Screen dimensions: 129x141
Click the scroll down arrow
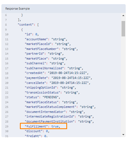pyautogui.click(x=123, y=135)
